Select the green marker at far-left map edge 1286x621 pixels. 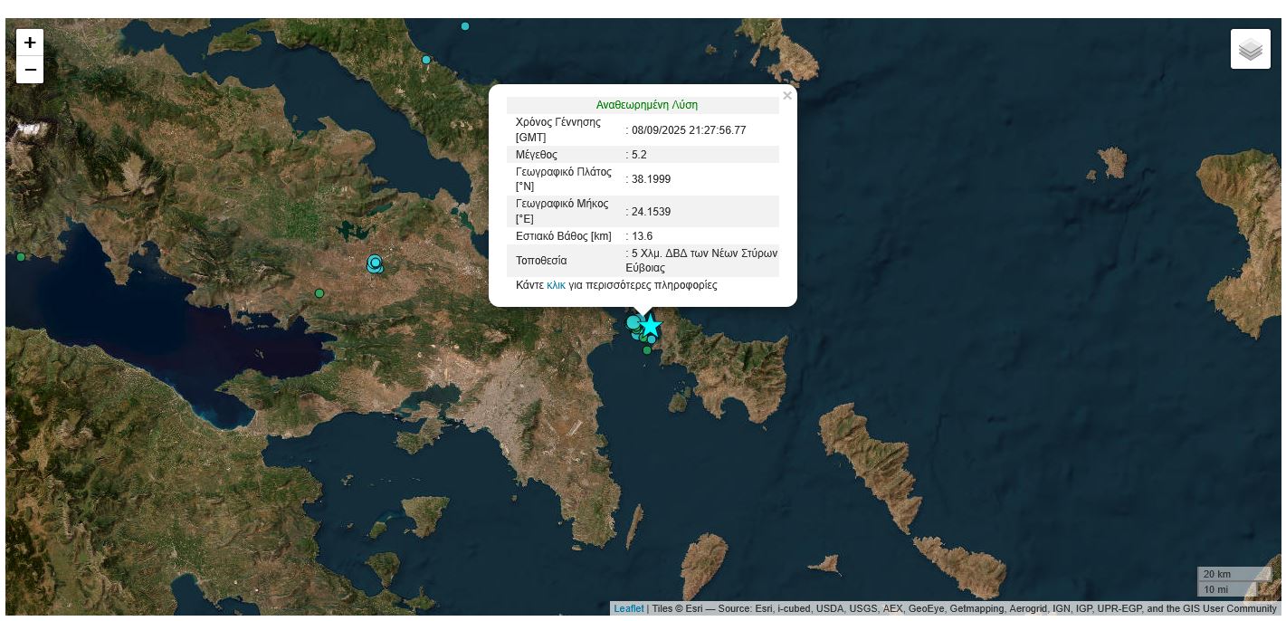(21, 257)
